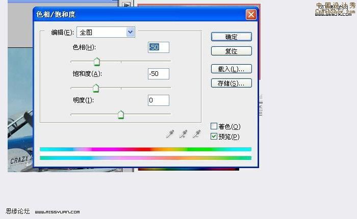
Task: Click the upper color spectrum bar
Action: coord(145,149)
